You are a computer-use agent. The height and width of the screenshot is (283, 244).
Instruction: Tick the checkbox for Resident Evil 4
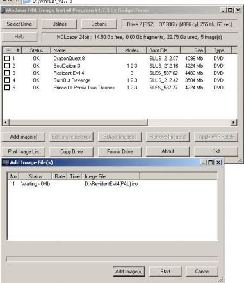click(x=7, y=73)
